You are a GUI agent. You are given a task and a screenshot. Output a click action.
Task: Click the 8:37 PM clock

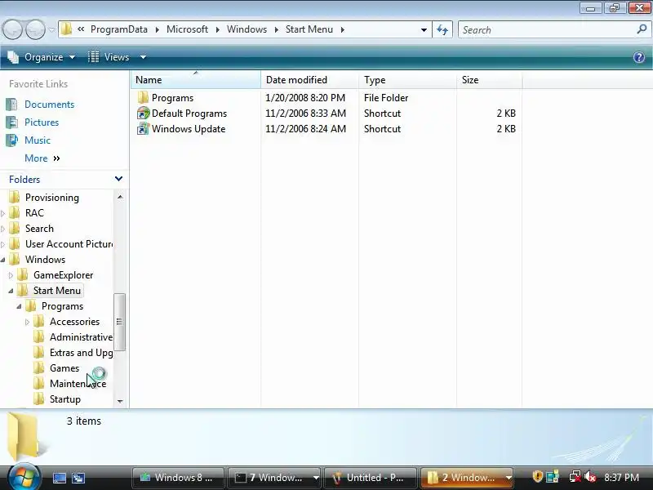click(621, 478)
